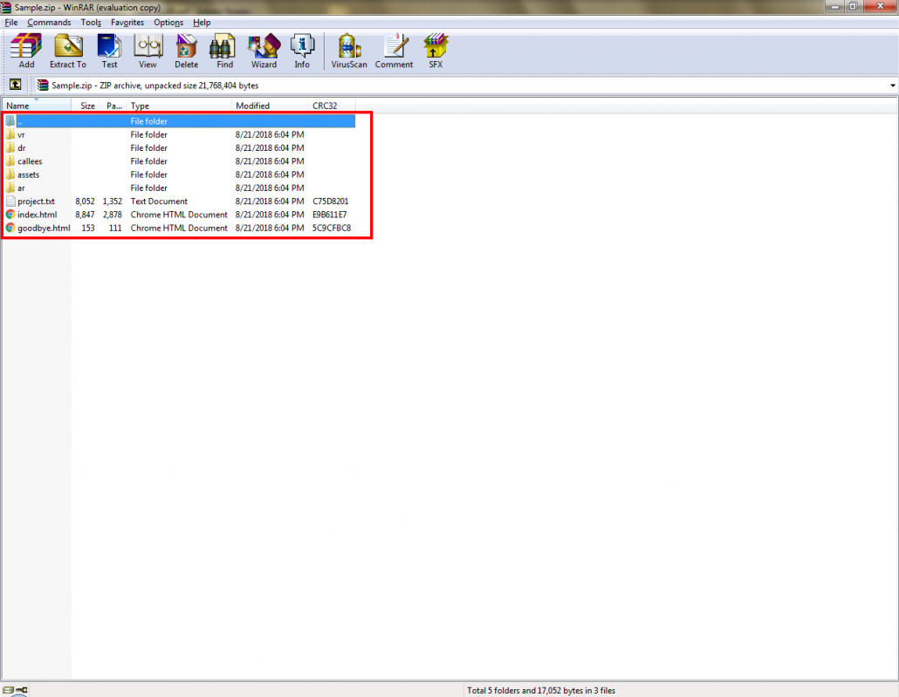Open the Find binoculars tool
The image size is (899, 697).
click(x=224, y=51)
